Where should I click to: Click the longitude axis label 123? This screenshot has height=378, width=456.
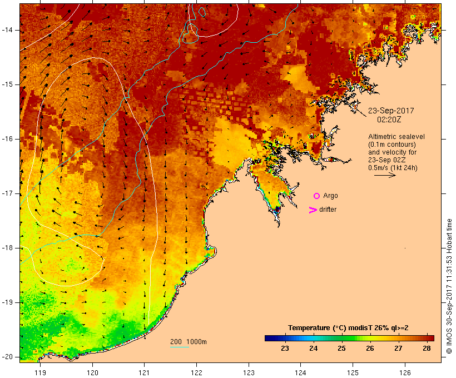point(249,372)
